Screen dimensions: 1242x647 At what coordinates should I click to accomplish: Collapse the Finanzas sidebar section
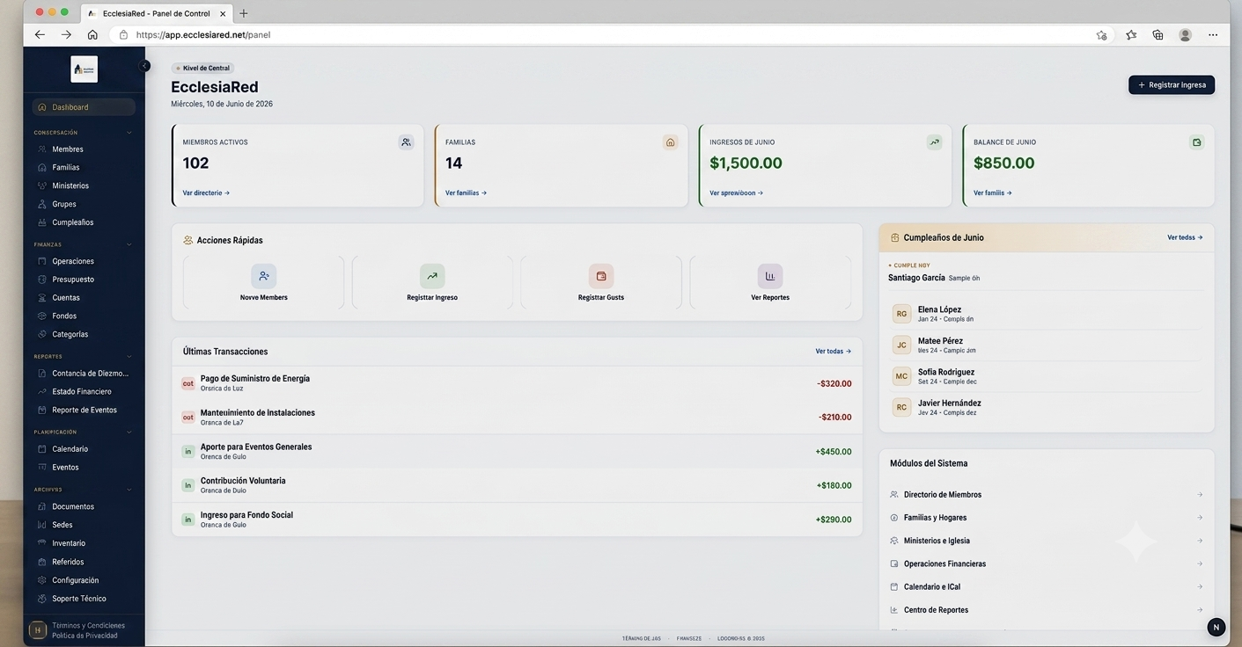tap(129, 244)
